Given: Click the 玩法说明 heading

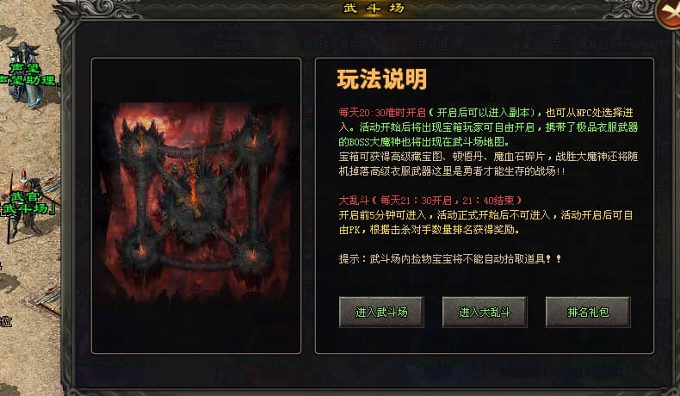Looking at the screenshot, I should click(x=382, y=79).
